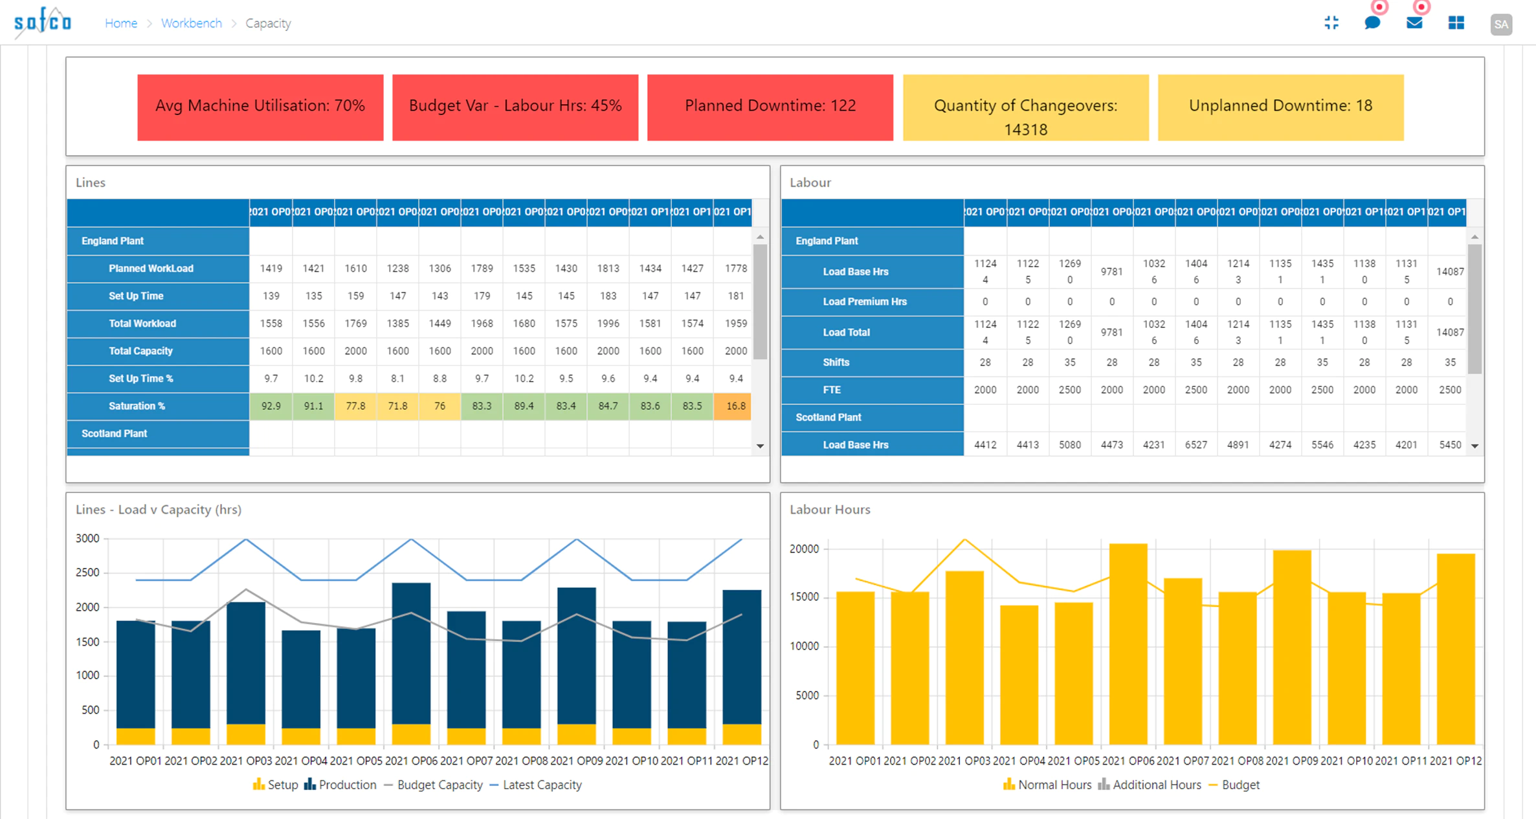Click the Sofco logo
The height and width of the screenshot is (819, 1536).
point(43,23)
